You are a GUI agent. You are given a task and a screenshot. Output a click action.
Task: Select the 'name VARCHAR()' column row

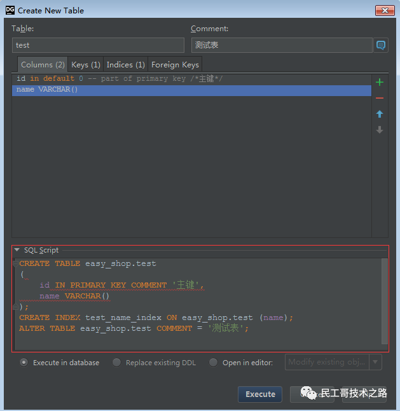click(191, 90)
